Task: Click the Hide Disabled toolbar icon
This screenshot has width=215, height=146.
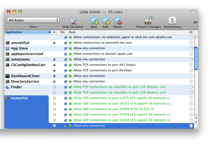Action: coord(73,20)
